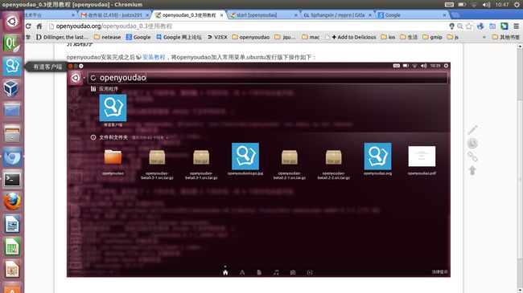
Task: Open the embedded Unity dash screenshot image
Action: tap(258, 170)
